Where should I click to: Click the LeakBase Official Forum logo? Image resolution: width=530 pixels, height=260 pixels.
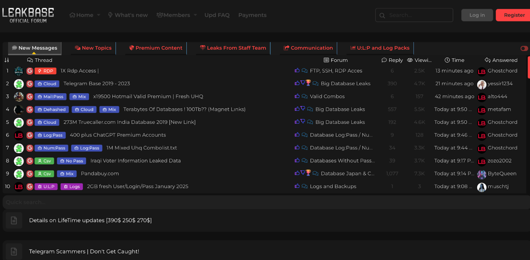pyautogui.click(x=28, y=15)
